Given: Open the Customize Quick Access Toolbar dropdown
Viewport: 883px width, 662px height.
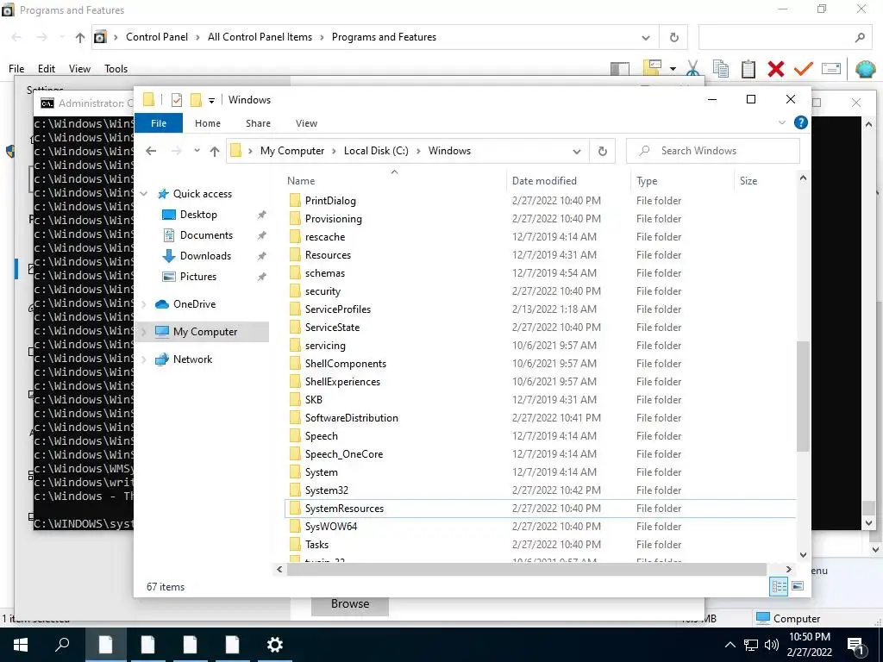Looking at the screenshot, I should click(212, 101).
